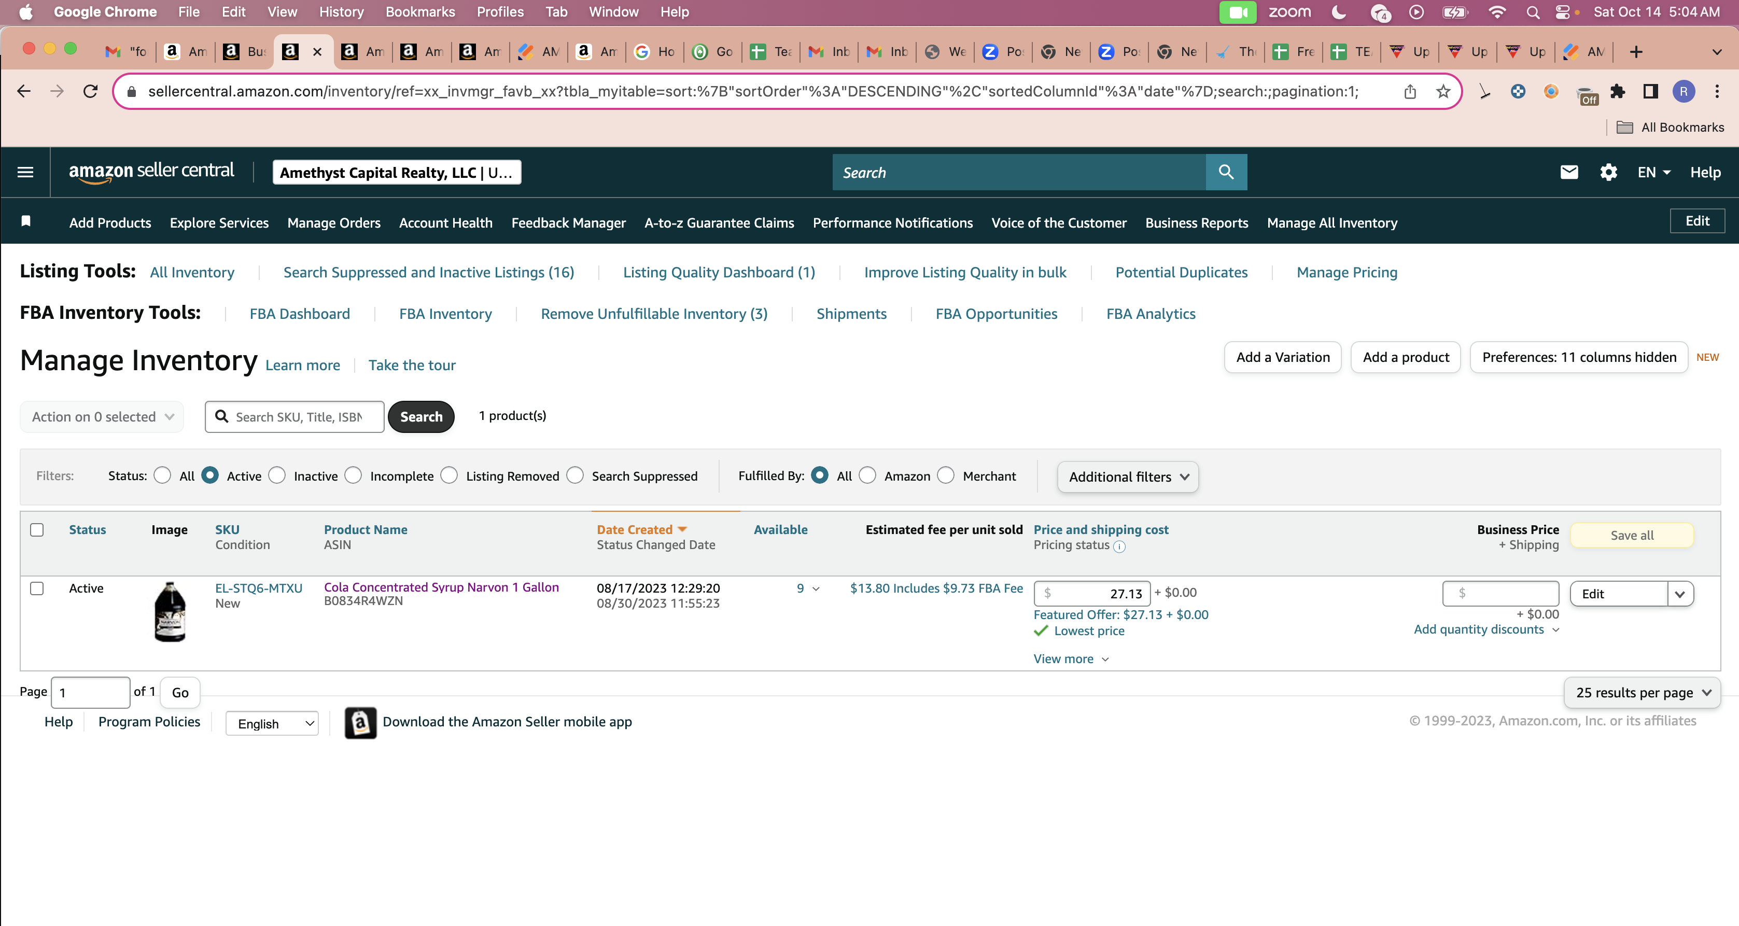Select the Listing Removed radio button
Viewport: 1739px width, 926px height.
tap(449, 475)
